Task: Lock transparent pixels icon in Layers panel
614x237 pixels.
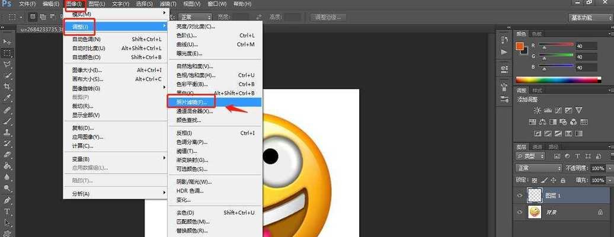Action: pyautogui.click(x=535, y=181)
